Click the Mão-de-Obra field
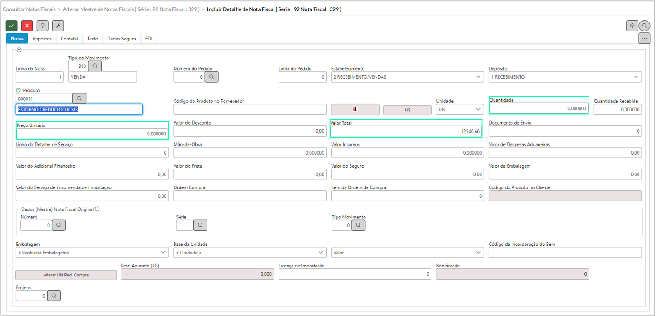Screen dimensions: 656x316 pos(250,152)
